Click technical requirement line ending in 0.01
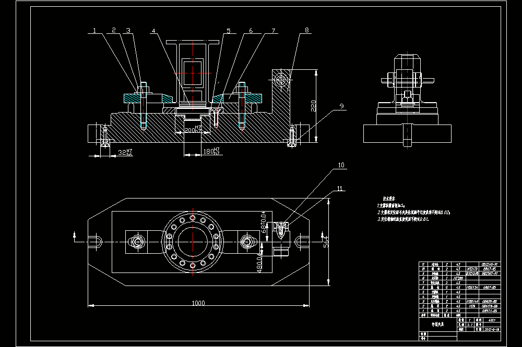The height and width of the screenshot is (347, 522). click(x=403, y=219)
